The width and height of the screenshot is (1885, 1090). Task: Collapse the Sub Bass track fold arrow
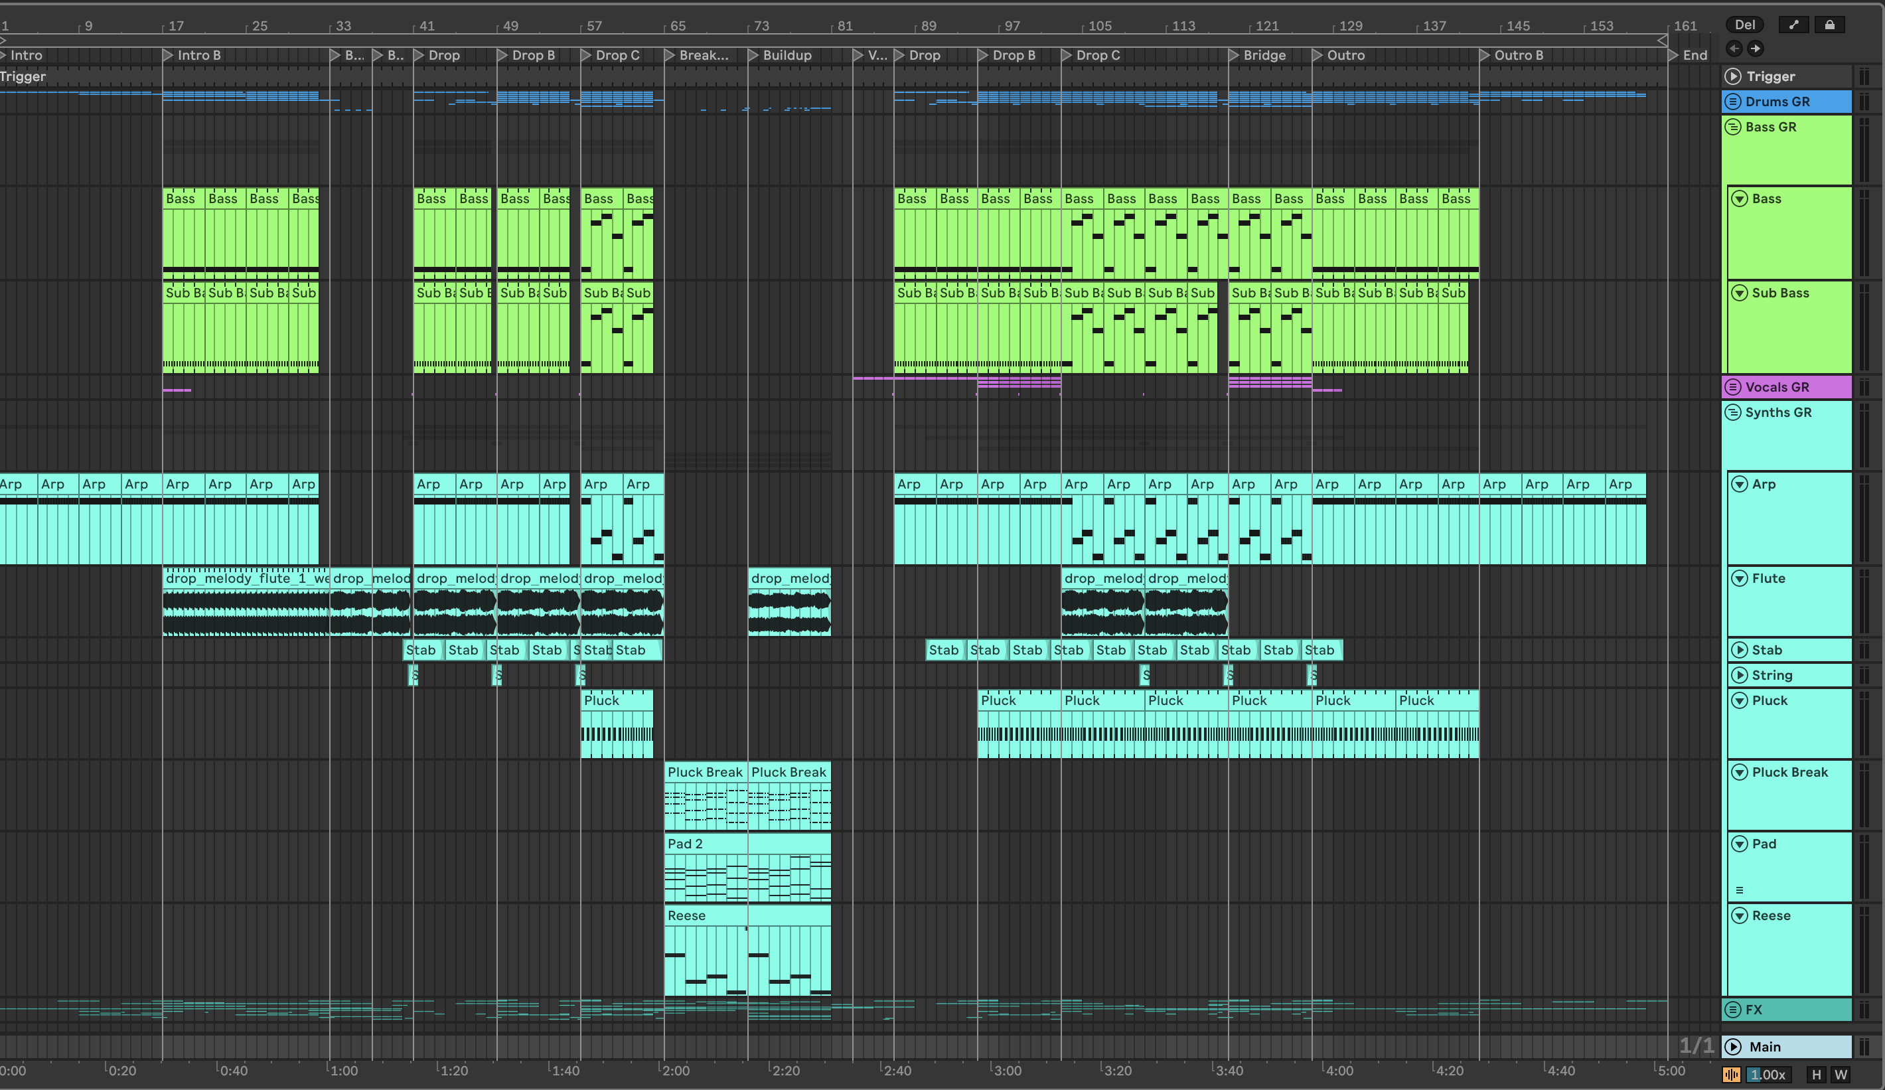(1740, 293)
